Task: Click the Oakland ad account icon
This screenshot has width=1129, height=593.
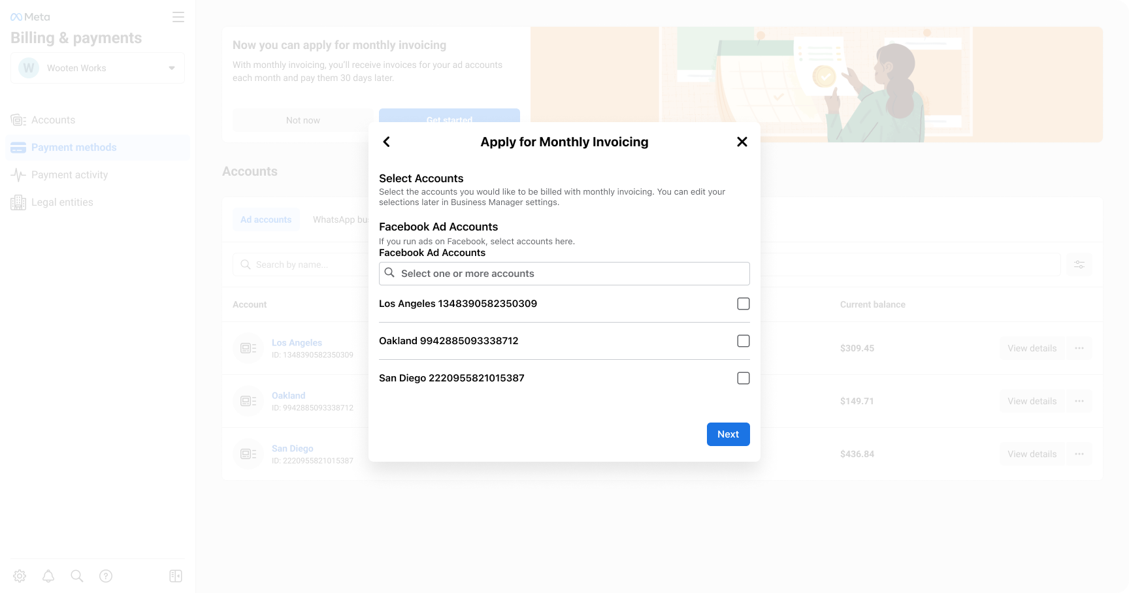Action: [x=248, y=401]
